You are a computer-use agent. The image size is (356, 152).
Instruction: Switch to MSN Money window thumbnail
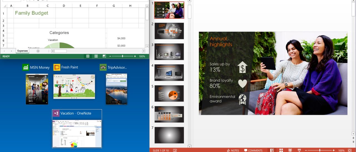click(37, 89)
